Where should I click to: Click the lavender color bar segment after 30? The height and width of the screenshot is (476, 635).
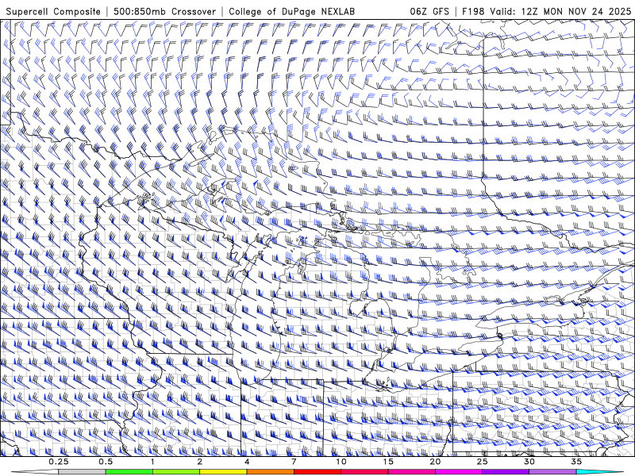click(x=552, y=472)
